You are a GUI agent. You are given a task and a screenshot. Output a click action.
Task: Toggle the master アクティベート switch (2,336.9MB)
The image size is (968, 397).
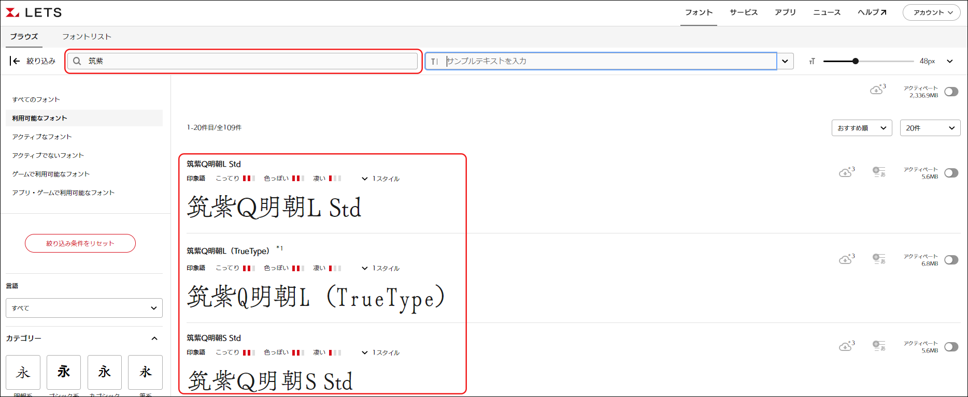951,92
